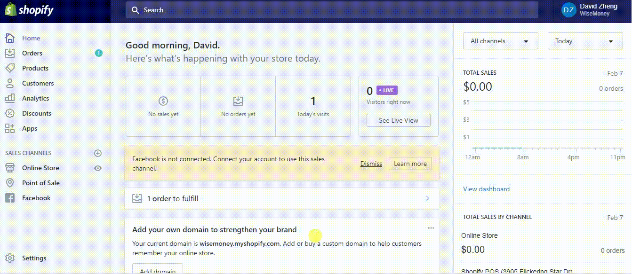Click the Products tag icon

coord(9,68)
